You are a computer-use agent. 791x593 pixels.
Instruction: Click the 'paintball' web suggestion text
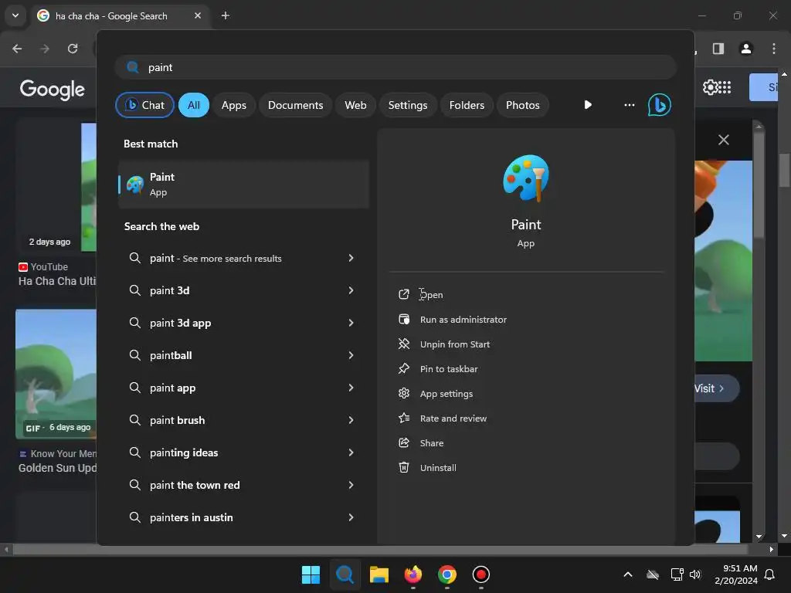(x=171, y=355)
